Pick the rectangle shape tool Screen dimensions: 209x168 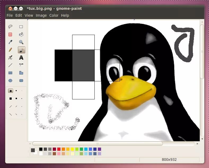click(10, 73)
